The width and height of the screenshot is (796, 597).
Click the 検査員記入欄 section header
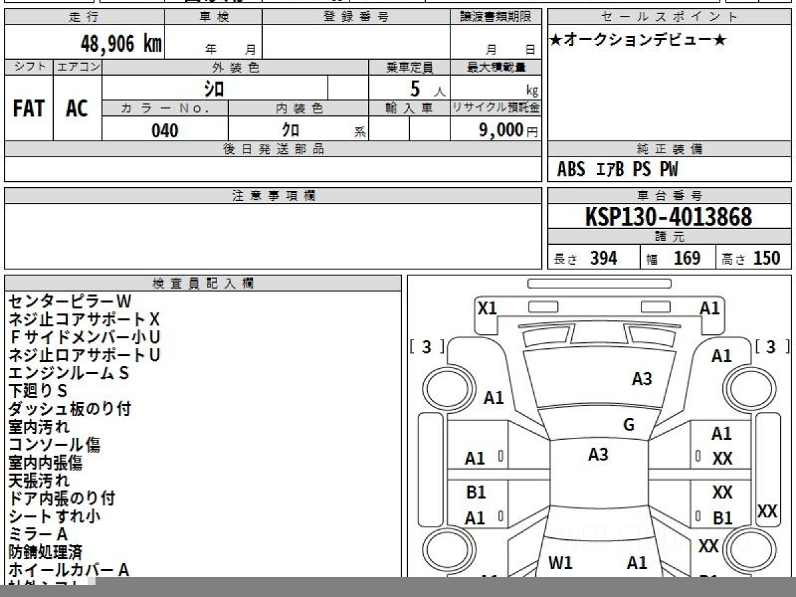pyautogui.click(x=202, y=283)
